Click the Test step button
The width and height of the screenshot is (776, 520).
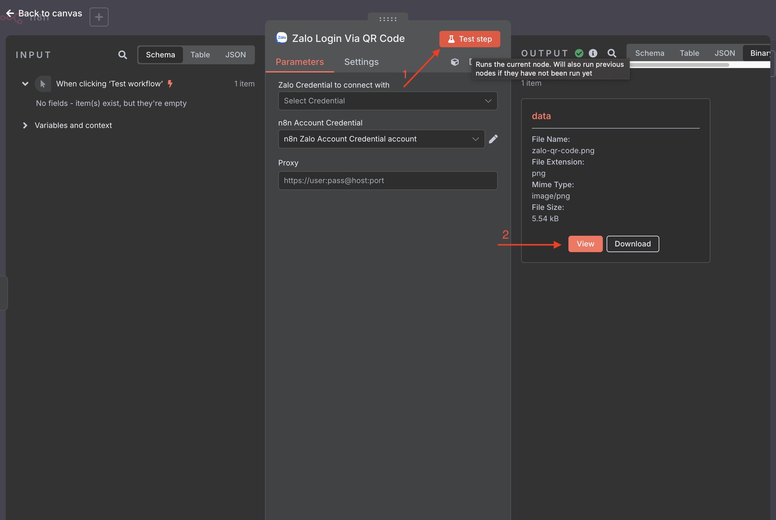point(470,39)
